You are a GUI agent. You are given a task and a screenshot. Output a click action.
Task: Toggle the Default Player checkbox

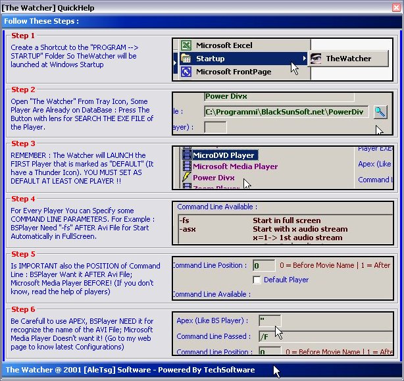257,280
